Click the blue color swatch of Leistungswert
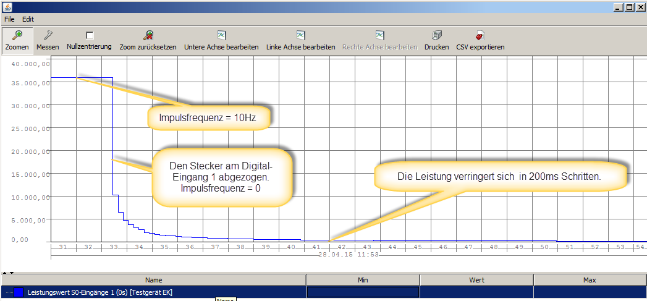The height and width of the screenshot is (301, 647). point(19,292)
